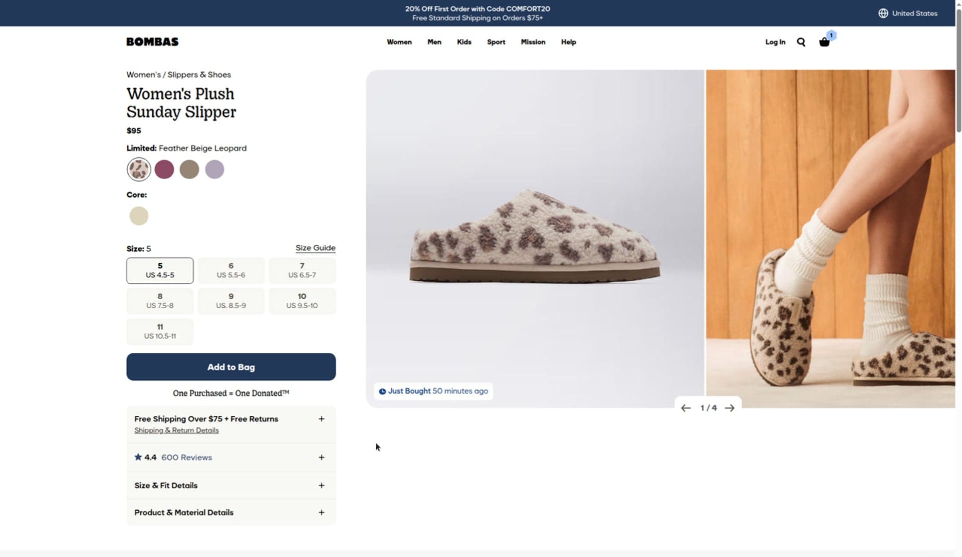
Task: Click the page vertical scrollbar
Action: pos(958,70)
